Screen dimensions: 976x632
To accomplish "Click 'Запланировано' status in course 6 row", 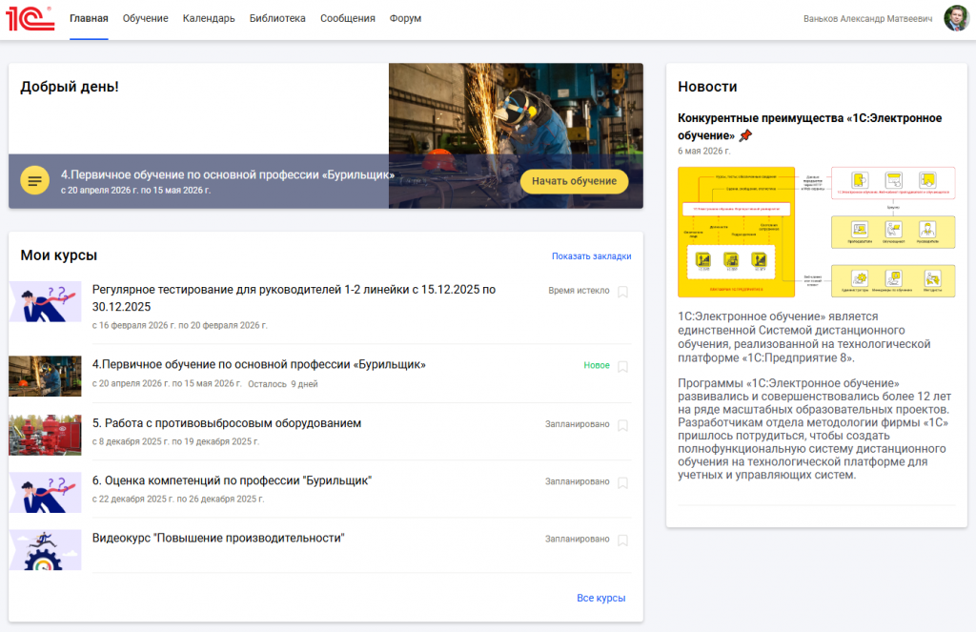I will coord(577,481).
